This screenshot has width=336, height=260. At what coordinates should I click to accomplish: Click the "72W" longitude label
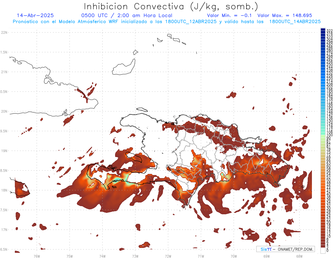point(168,256)
